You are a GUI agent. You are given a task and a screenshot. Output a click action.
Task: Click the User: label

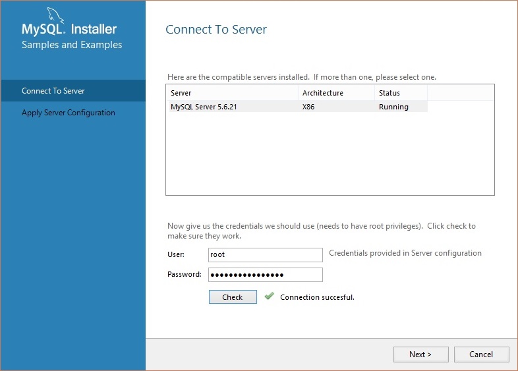click(176, 255)
